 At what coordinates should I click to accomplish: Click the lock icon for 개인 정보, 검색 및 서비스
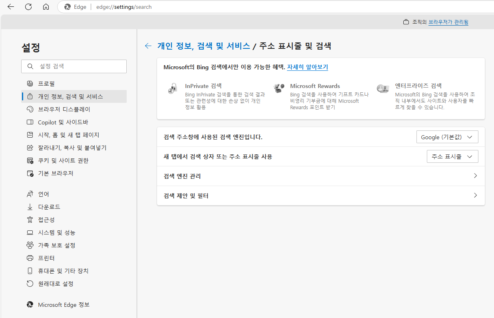point(30,96)
